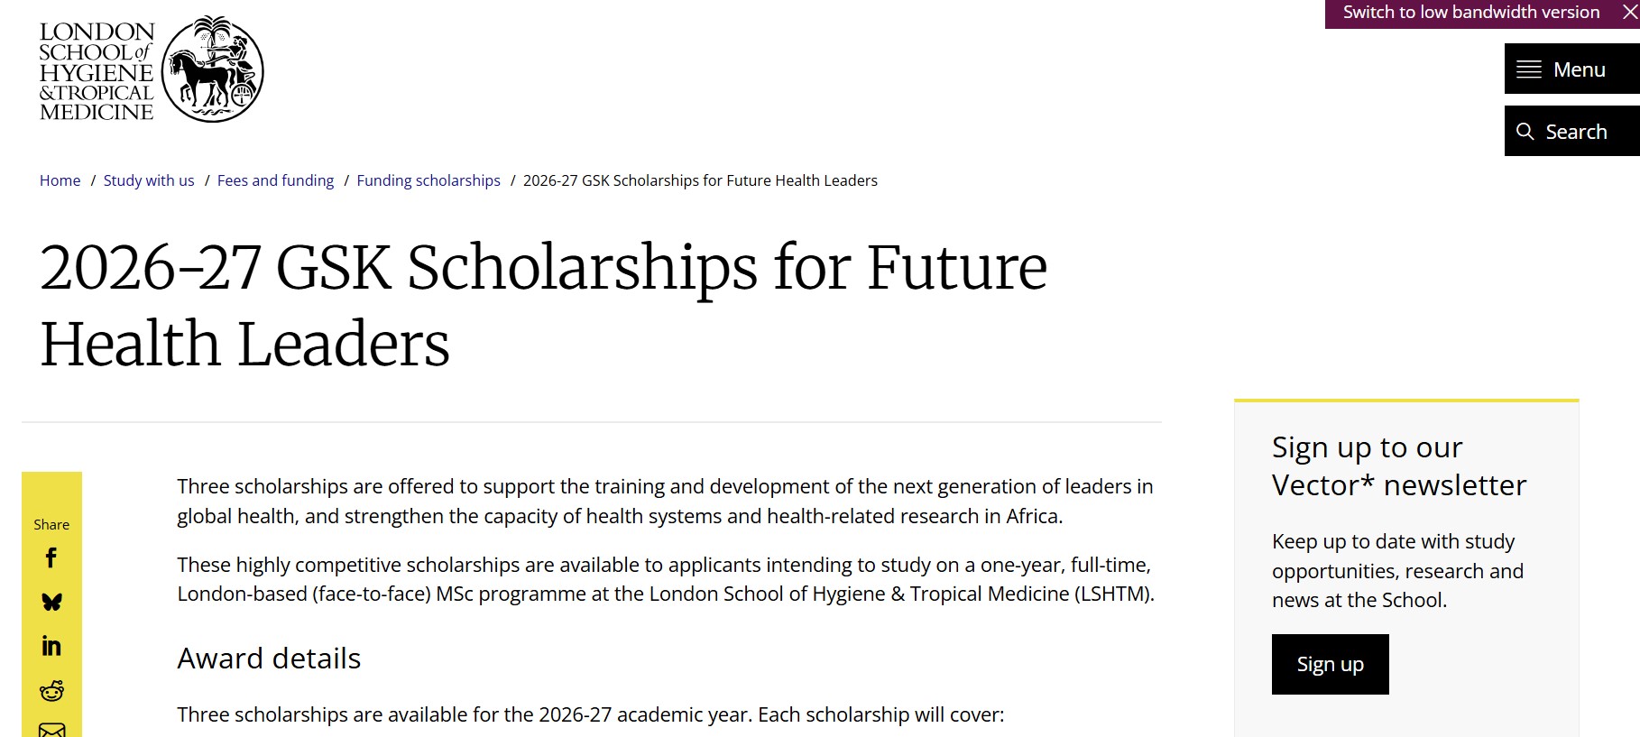Share the page on Bluesky
The width and height of the screenshot is (1640, 737).
coord(51,602)
